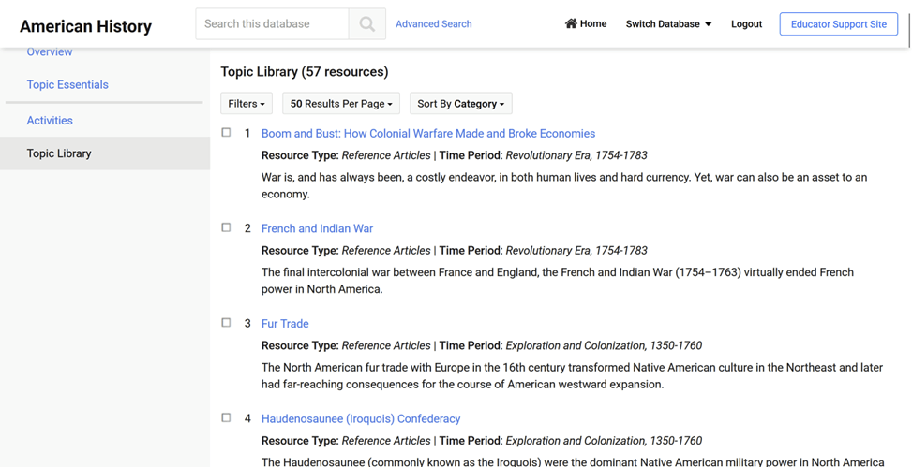Tick the Fur Trade result checkbox
Screen dimensions: 912x467
click(x=226, y=323)
